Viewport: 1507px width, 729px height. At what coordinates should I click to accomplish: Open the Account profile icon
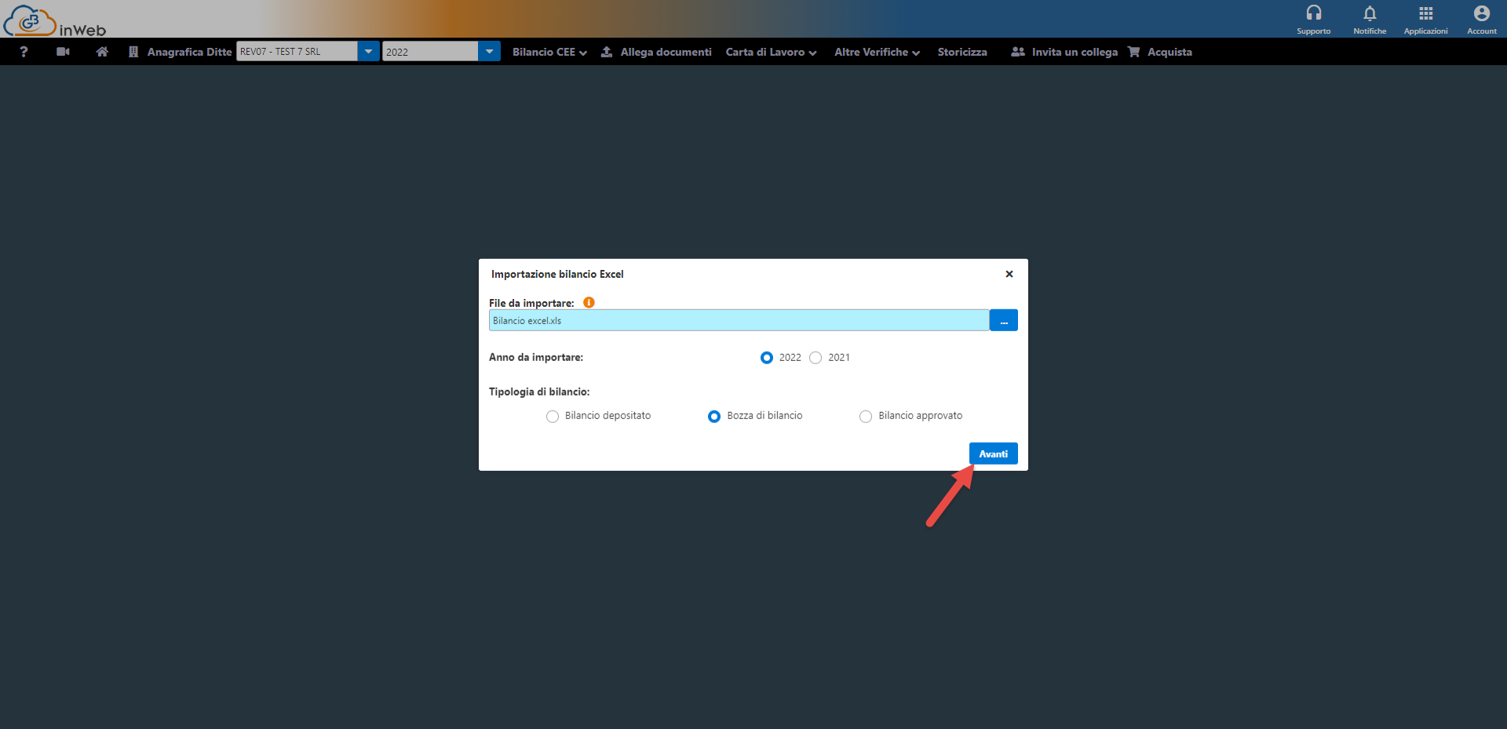pyautogui.click(x=1482, y=13)
